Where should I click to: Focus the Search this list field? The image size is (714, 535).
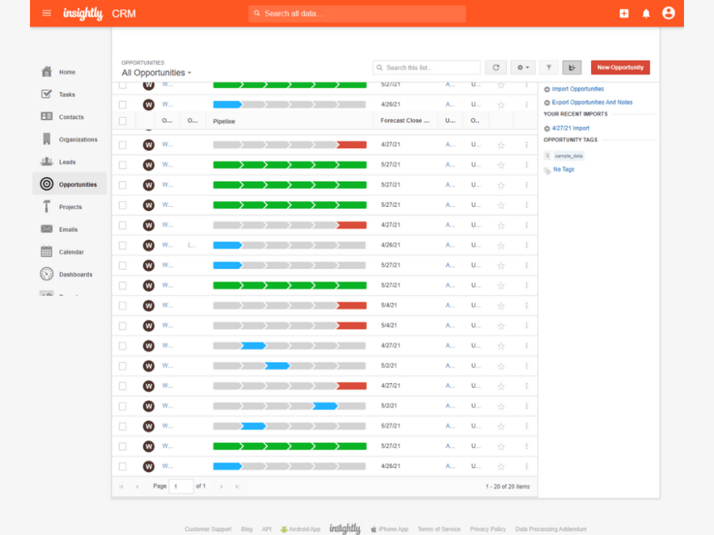click(426, 67)
